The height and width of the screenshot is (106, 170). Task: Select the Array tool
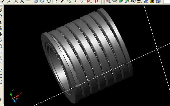(x=1, y=34)
